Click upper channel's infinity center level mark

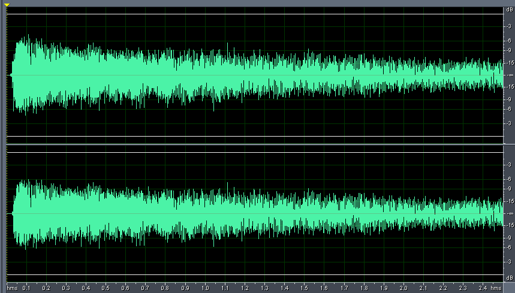coord(508,75)
